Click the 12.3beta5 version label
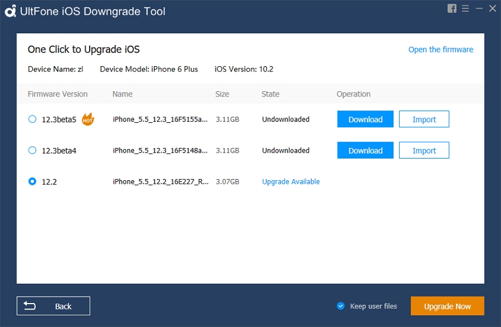 [x=59, y=120]
